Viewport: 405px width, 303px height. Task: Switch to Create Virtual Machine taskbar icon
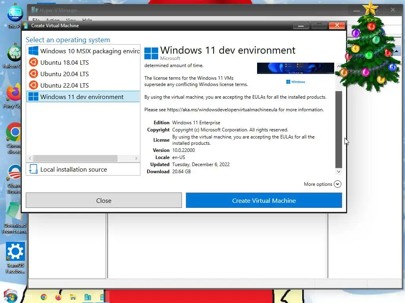pyautogui.click(x=102, y=297)
